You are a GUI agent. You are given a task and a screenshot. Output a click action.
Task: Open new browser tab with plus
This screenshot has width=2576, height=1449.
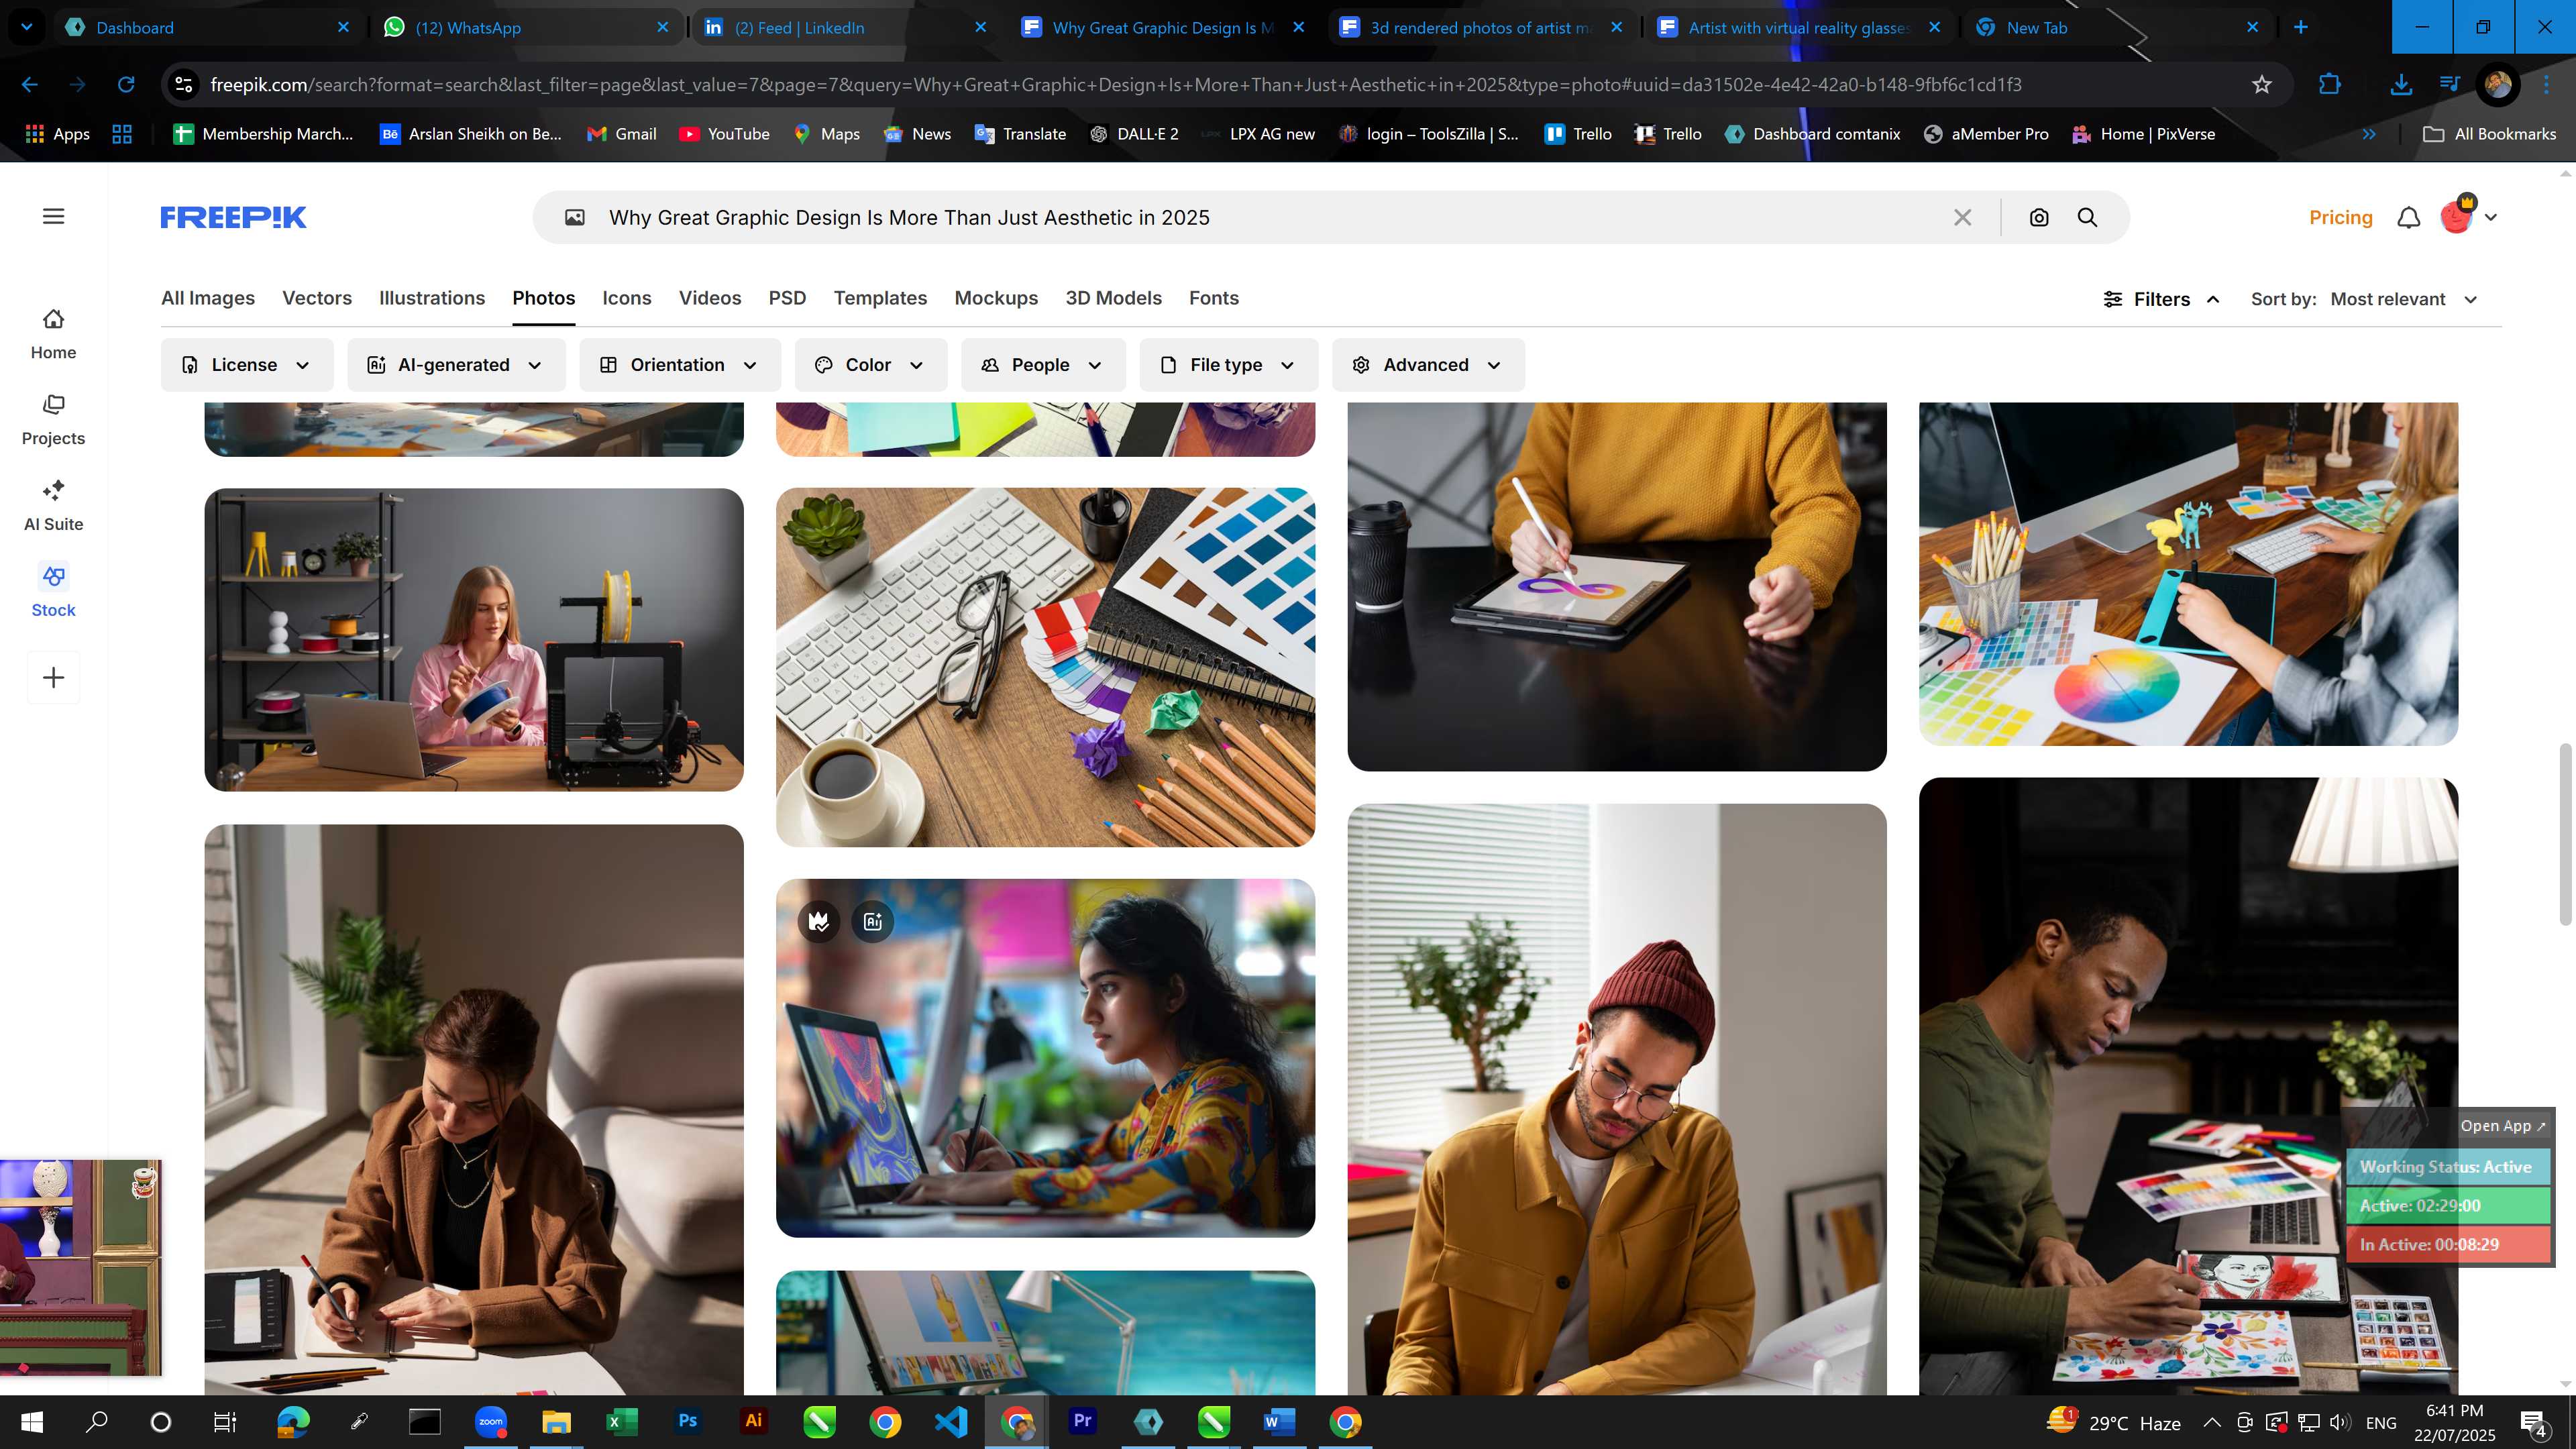[2300, 27]
